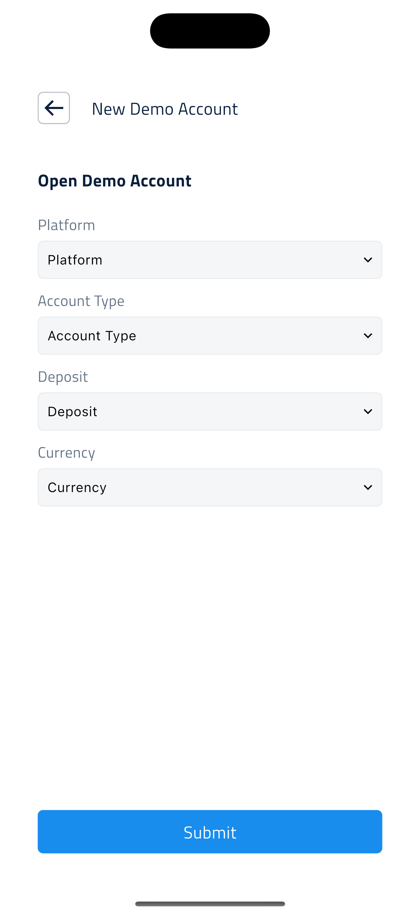
Task: Click the Account Type field label
Action: pos(81,301)
